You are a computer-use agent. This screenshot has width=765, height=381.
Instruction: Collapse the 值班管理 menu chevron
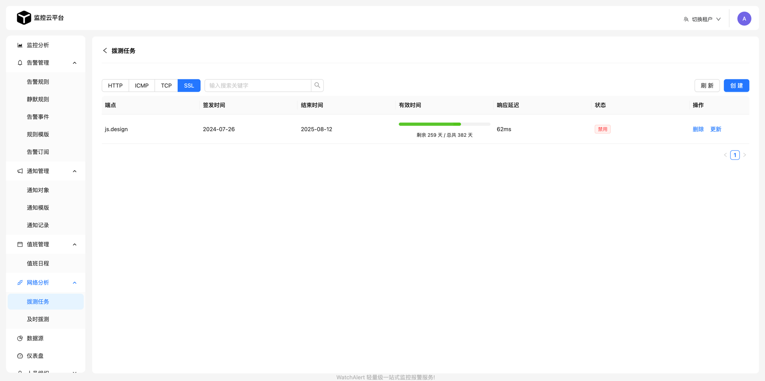click(x=75, y=244)
